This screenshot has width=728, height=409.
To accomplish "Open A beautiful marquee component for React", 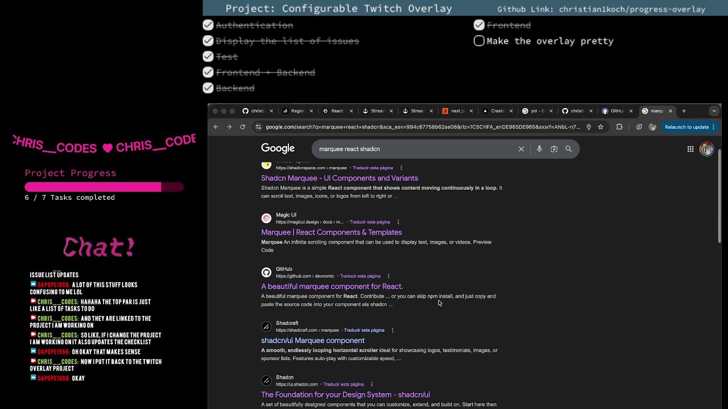I will (x=332, y=286).
